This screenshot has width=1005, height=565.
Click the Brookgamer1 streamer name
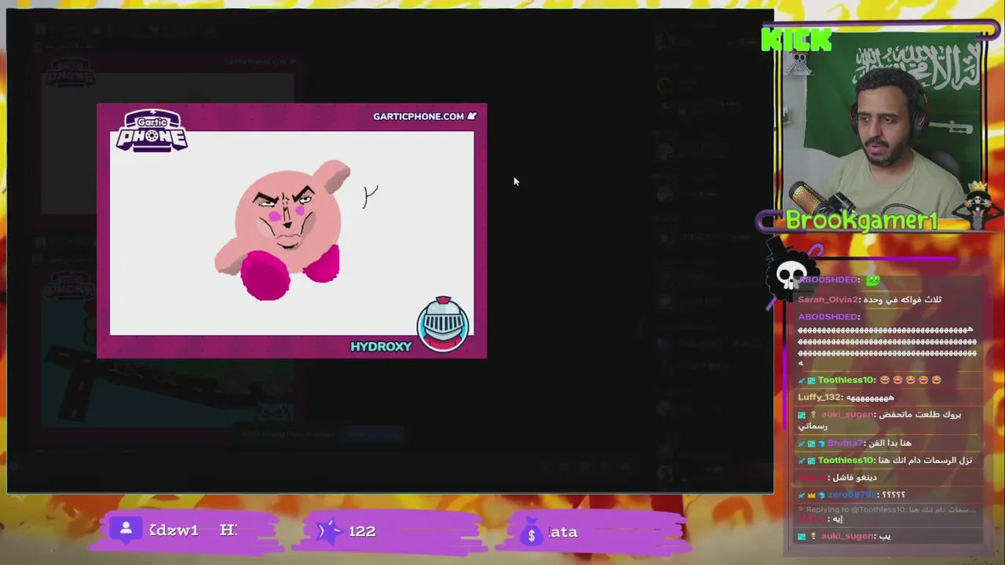tap(861, 221)
